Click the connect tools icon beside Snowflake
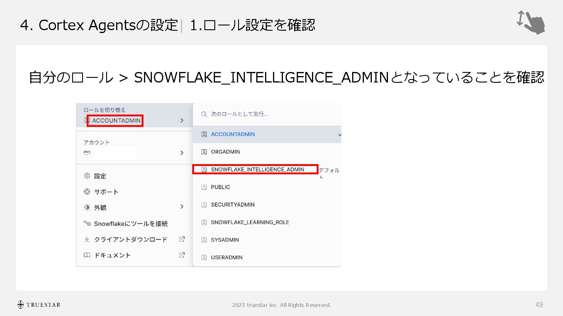 coord(87,223)
